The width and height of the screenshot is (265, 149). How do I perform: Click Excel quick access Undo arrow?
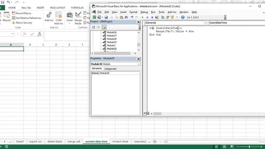pos(8,2)
